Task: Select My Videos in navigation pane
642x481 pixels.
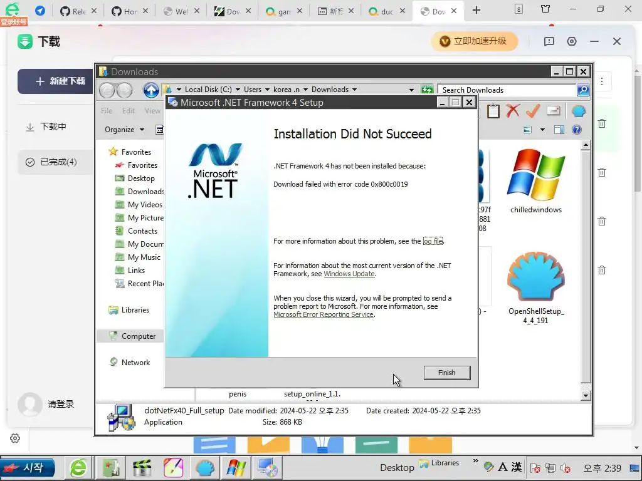Action: pos(145,205)
